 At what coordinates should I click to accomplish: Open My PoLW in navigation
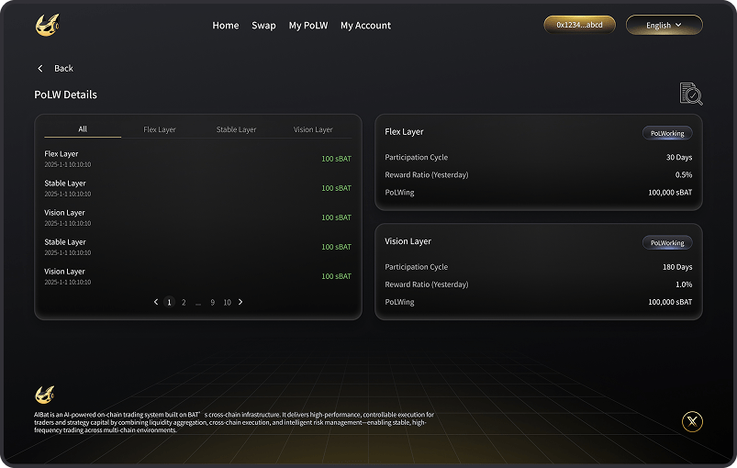click(307, 26)
